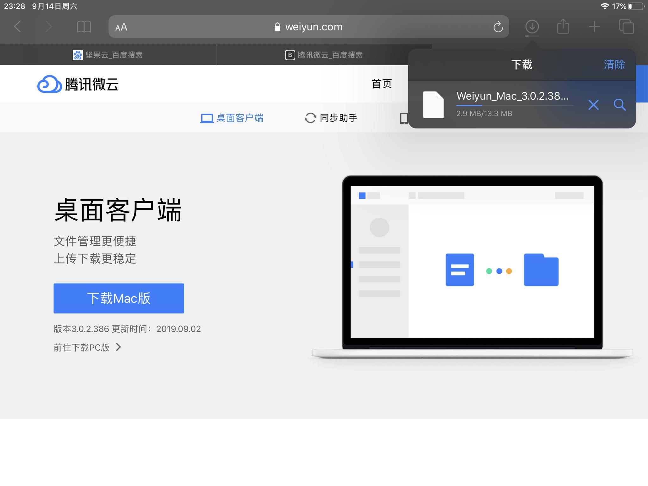Reload the page with refresh icon
Screen dimensions: 648x486
point(498,27)
